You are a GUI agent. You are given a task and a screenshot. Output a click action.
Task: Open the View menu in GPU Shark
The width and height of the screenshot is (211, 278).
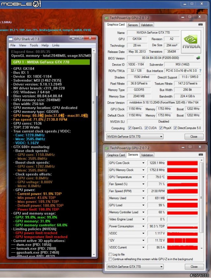22,45
